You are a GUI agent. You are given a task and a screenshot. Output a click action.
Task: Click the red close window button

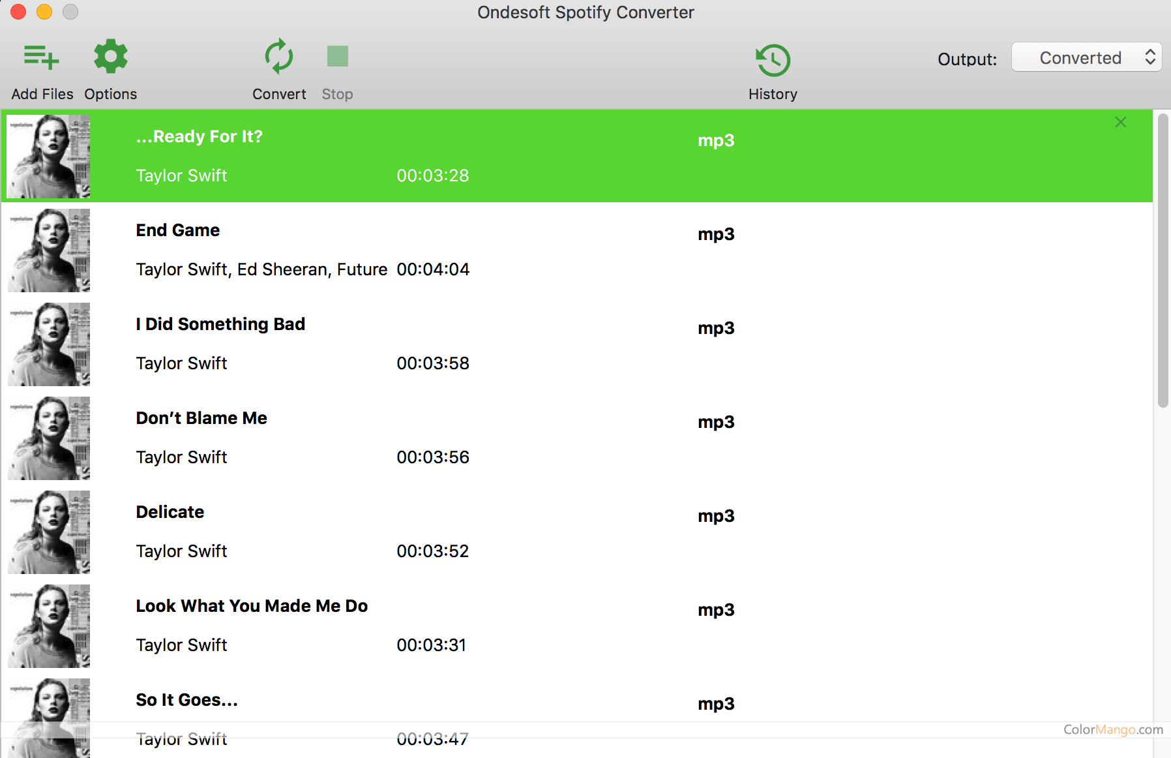[x=18, y=12]
